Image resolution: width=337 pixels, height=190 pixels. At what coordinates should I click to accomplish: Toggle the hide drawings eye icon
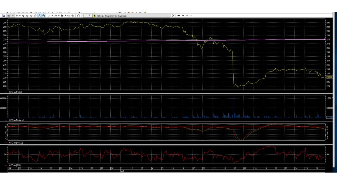69,16
